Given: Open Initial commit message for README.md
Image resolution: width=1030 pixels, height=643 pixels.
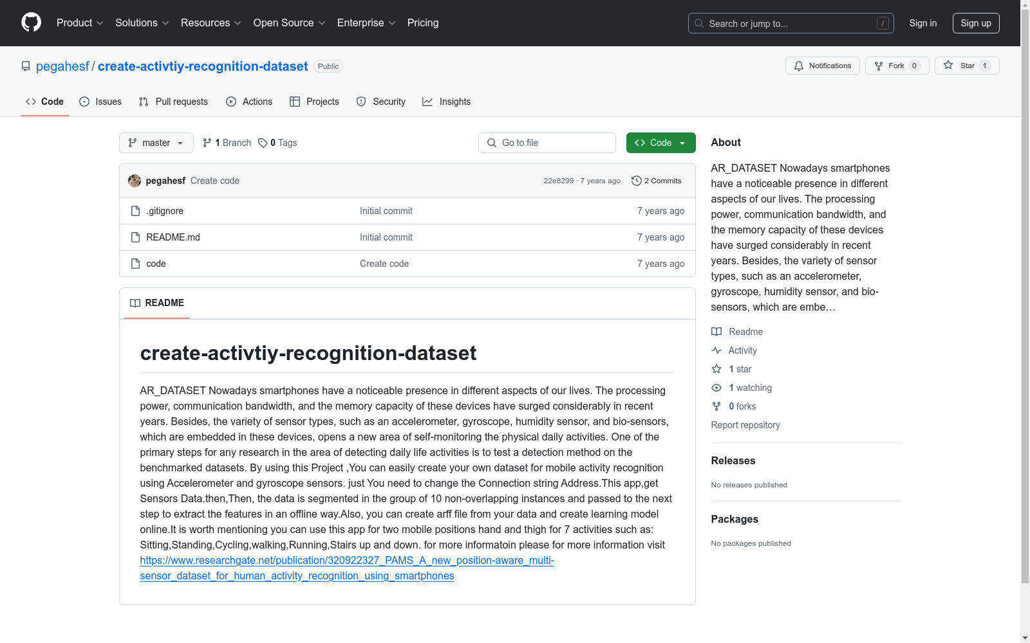Looking at the screenshot, I should pyautogui.click(x=386, y=237).
